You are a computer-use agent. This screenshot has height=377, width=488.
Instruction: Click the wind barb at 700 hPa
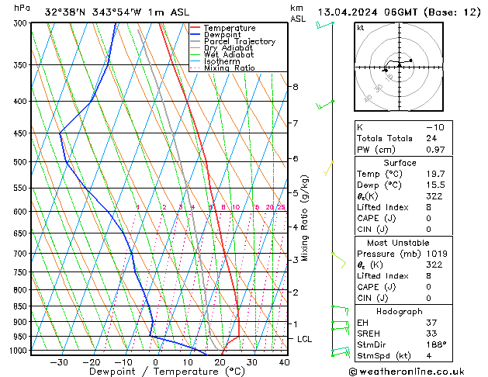point(339,260)
